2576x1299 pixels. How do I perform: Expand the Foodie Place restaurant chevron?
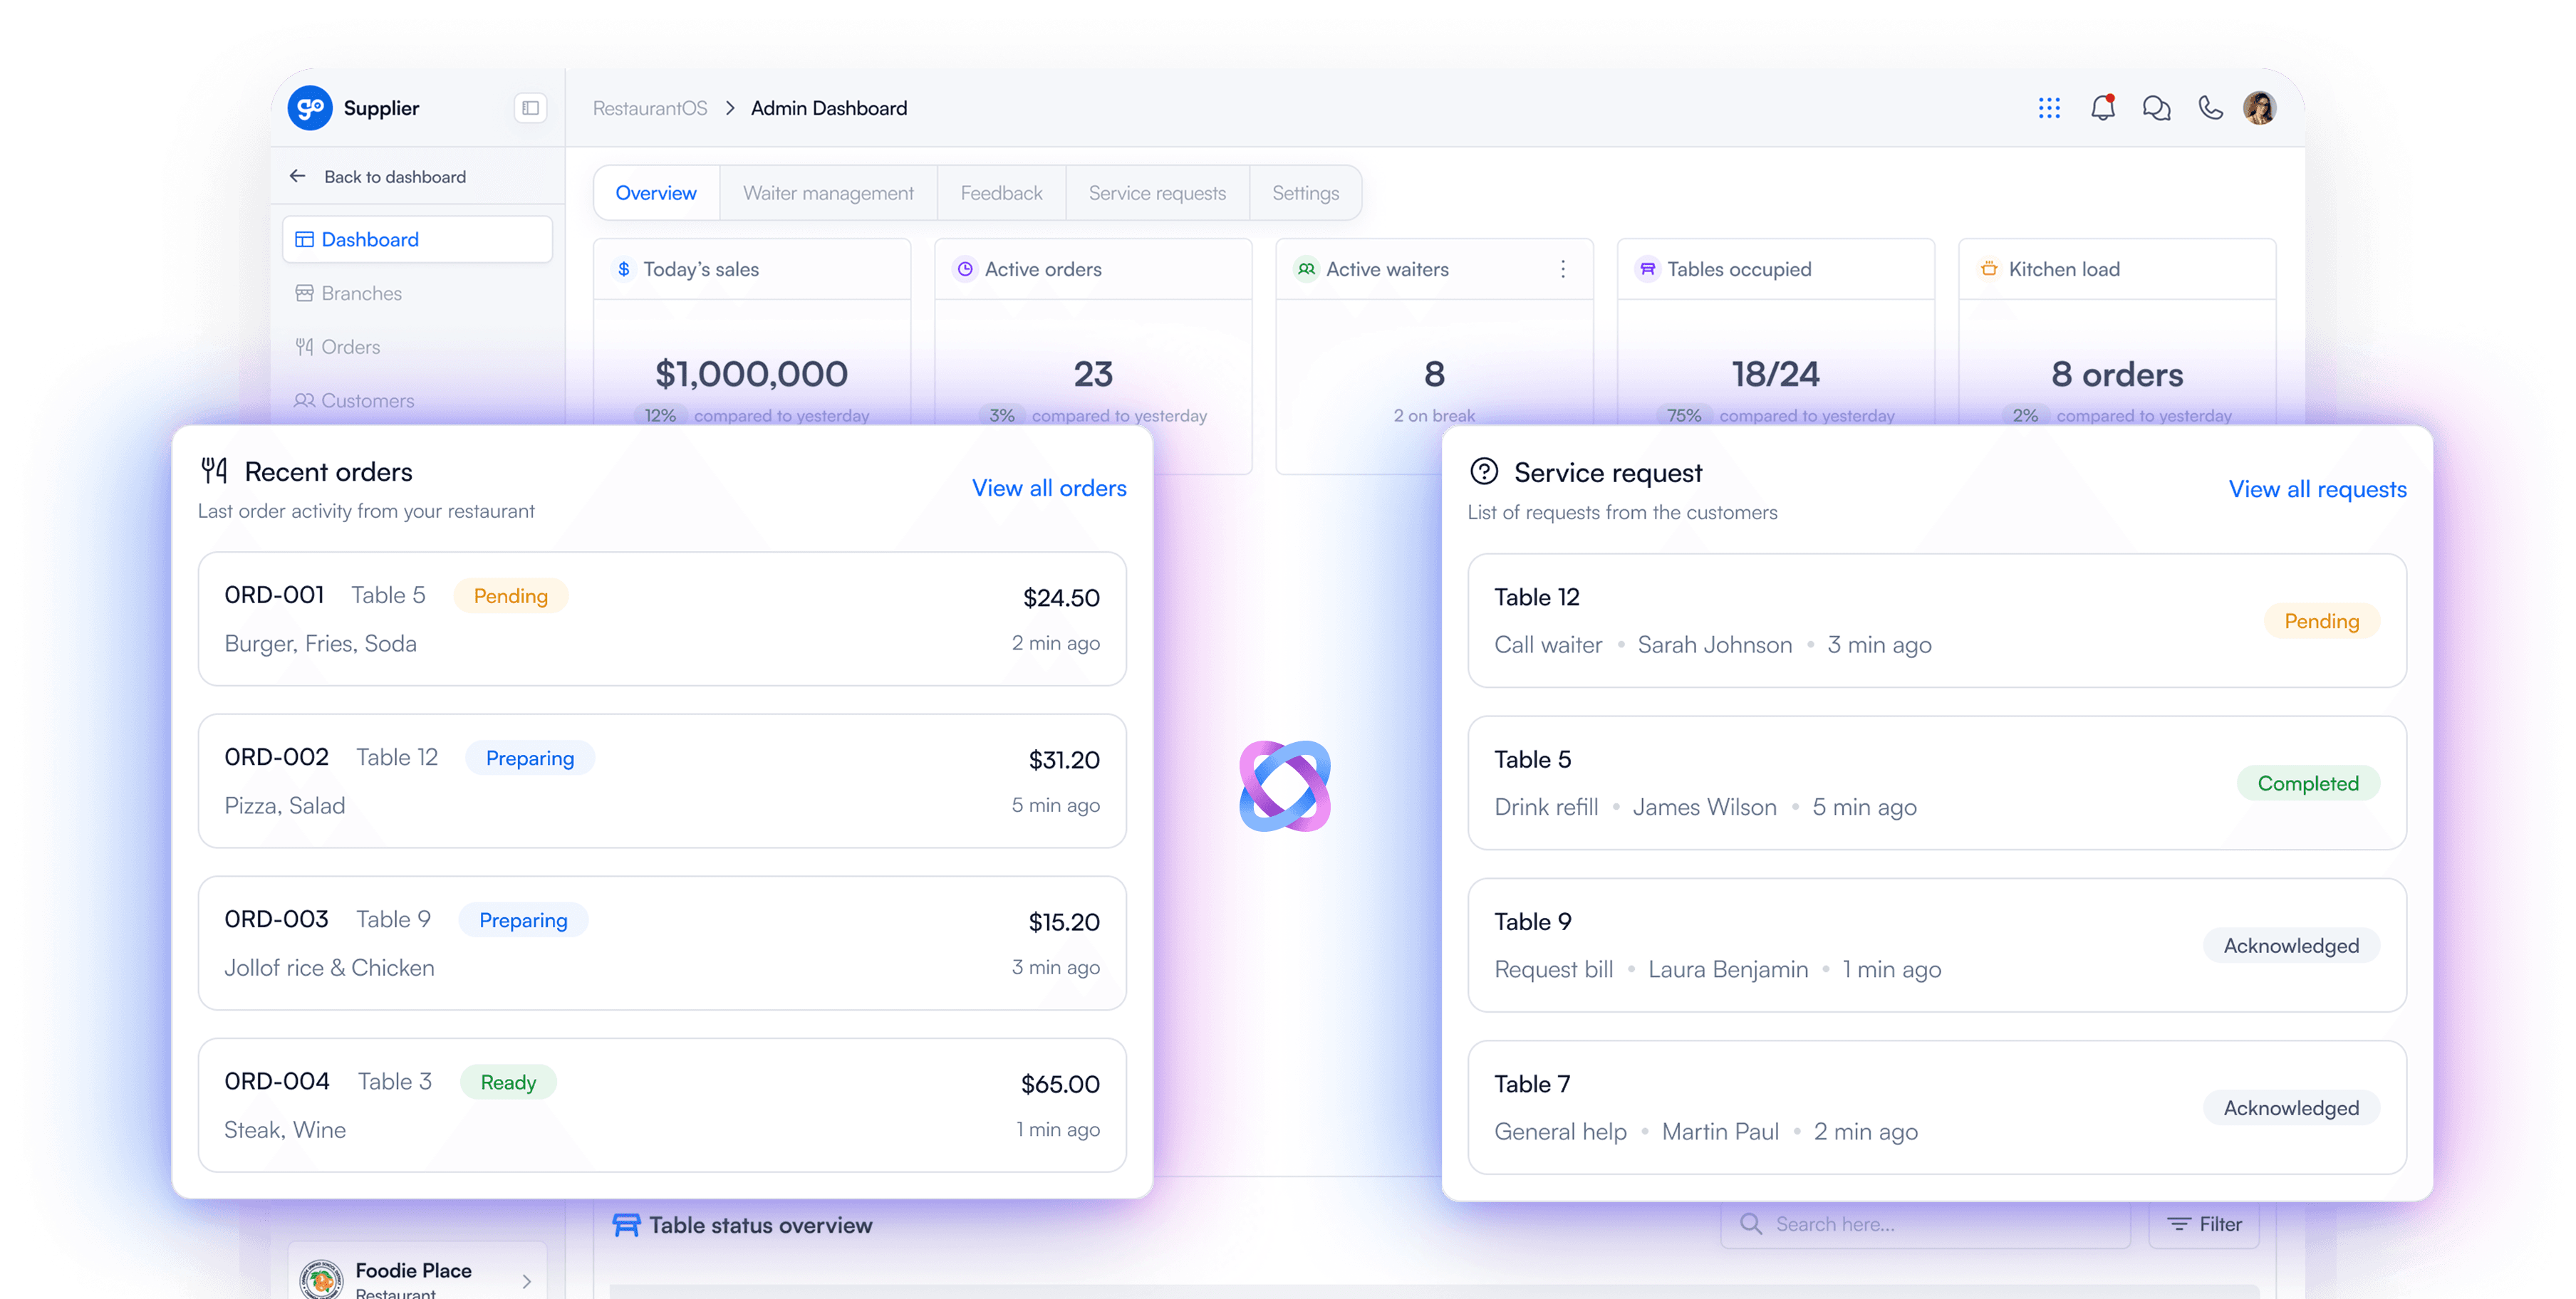[x=527, y=1281]
